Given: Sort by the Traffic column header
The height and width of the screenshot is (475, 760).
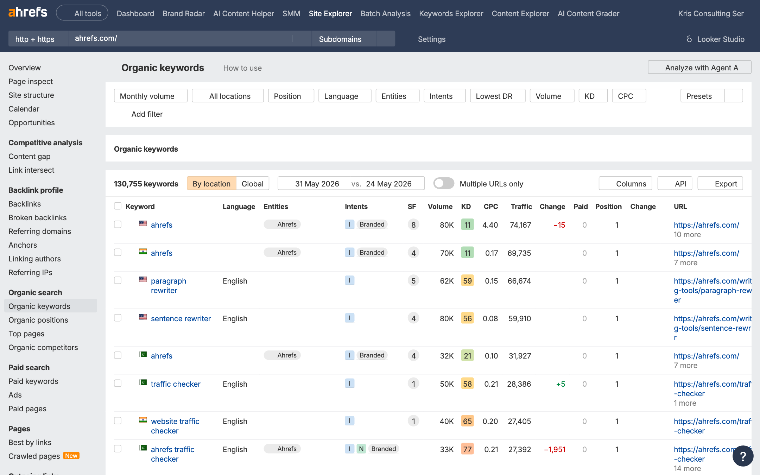Looking at the screenshot, I should pyautogui.click(x=521, y=206).
